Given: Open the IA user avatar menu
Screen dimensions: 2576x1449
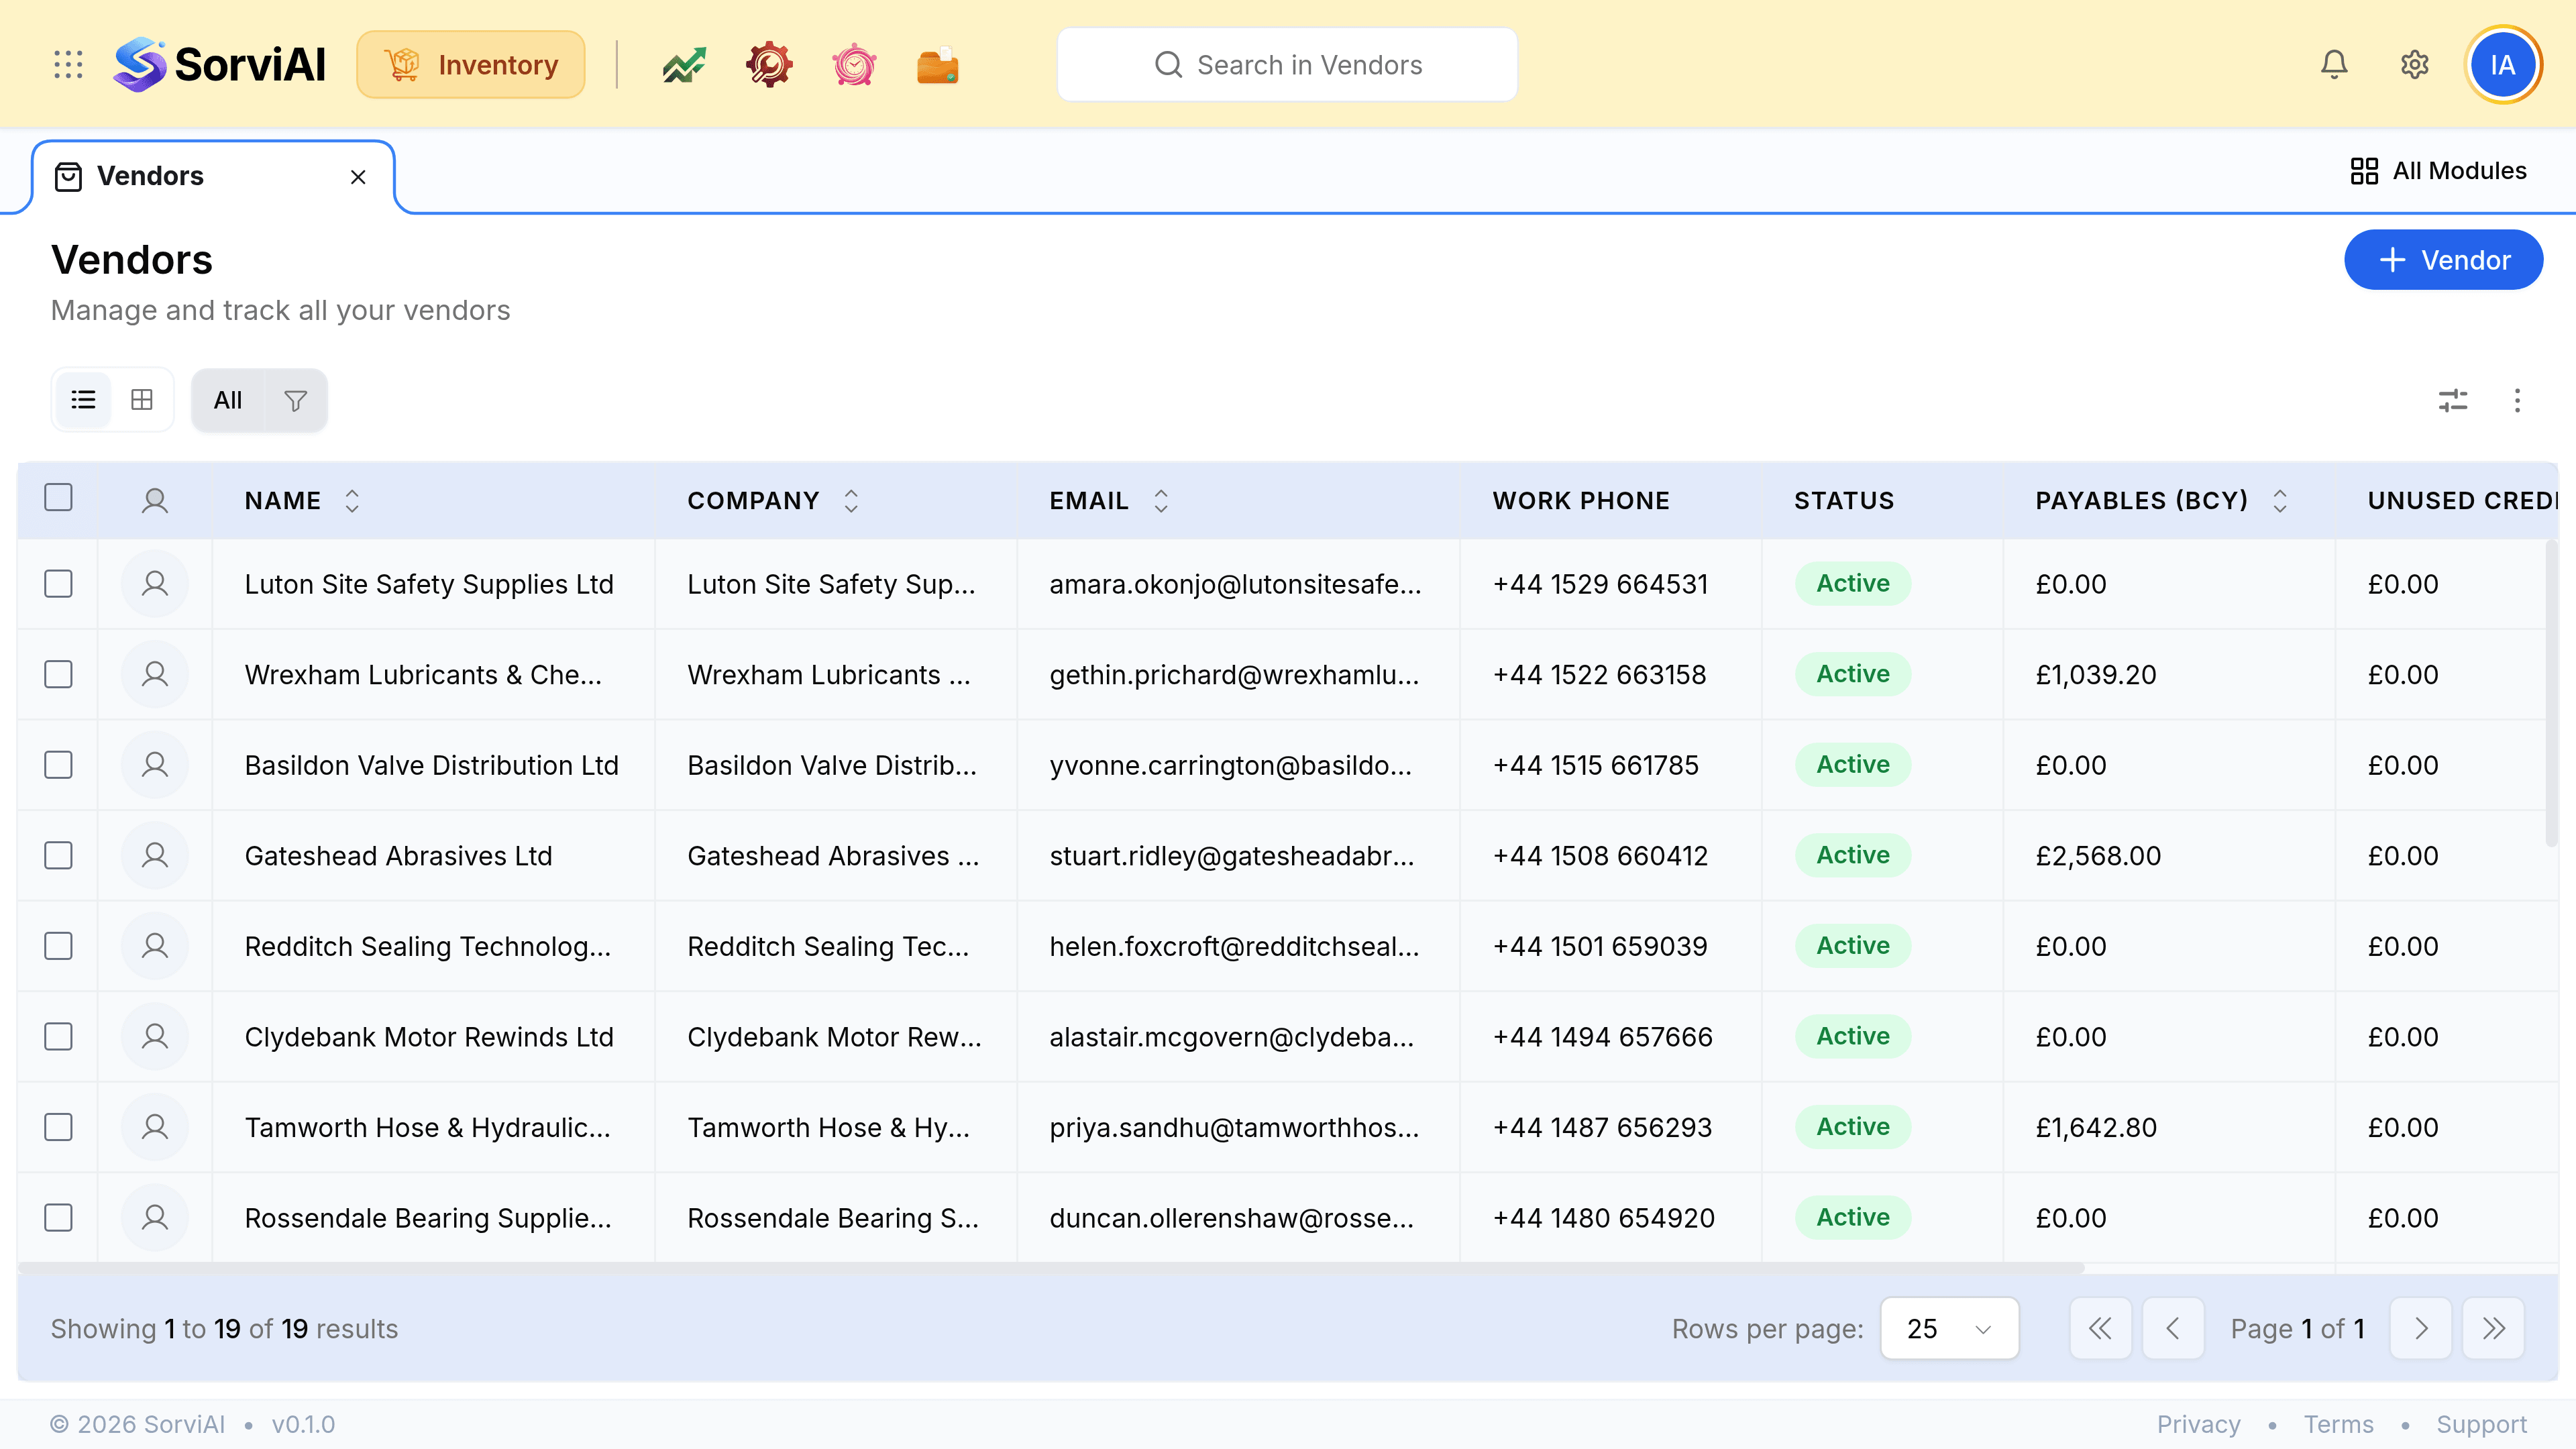Looking at the screenshot, I should click(x=2503, y=65).
